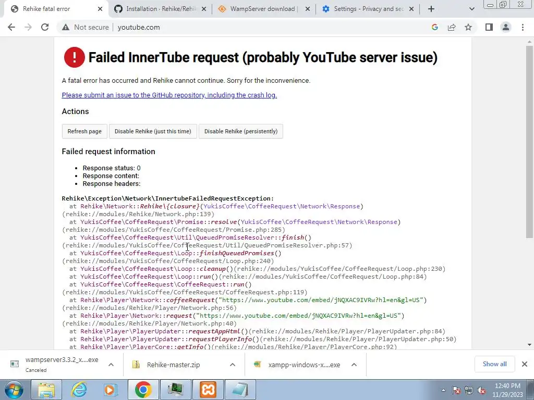Expand options for xampp-windows download
534x400 pixels.
tap(354, 365)
